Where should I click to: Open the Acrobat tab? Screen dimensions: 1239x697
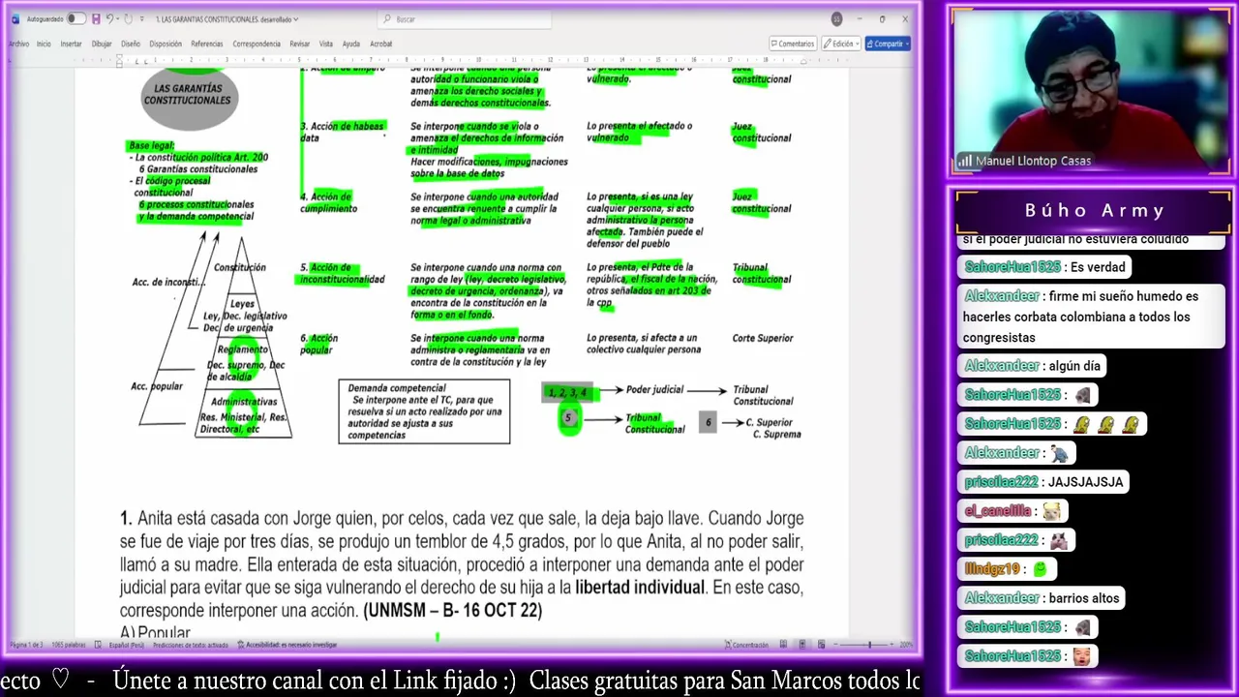coord(381,44)
